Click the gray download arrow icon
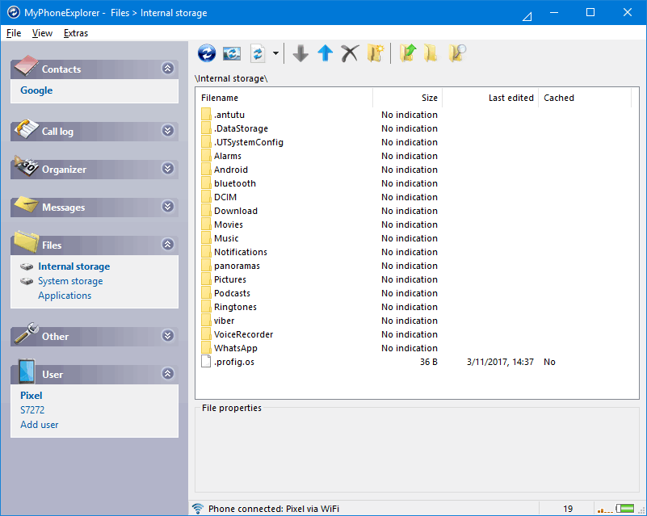This screenshot has height=516, width=647. tap(300, 53)
